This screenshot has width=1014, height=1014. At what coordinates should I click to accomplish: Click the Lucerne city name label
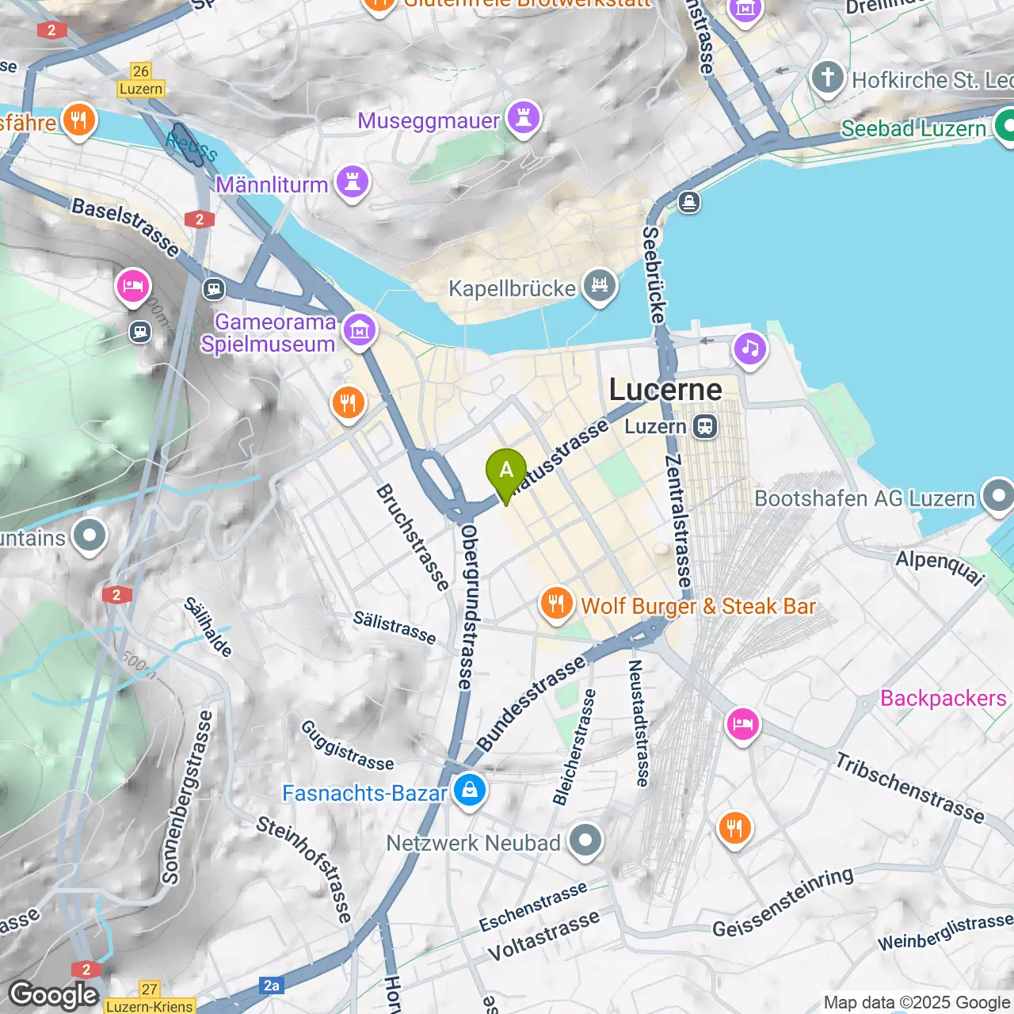point(665,390)
